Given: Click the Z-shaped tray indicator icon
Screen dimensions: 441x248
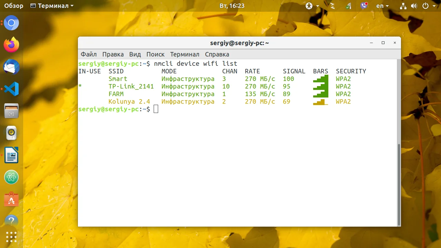Looking at the screenshot, I should coord(332,6).
